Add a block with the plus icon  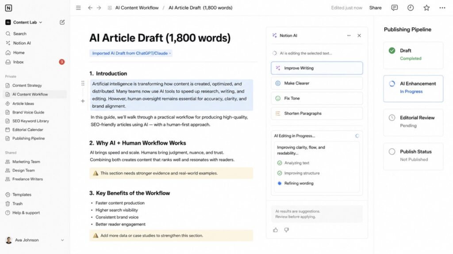pos(83,101)
